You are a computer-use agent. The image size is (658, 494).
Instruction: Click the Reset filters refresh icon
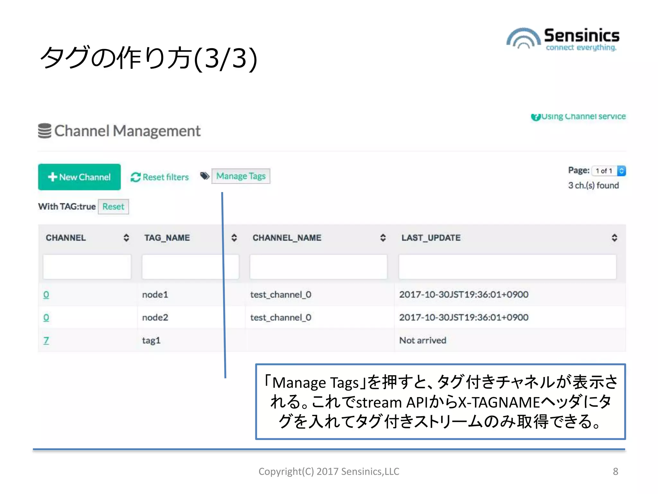click(x=135, y=177)
